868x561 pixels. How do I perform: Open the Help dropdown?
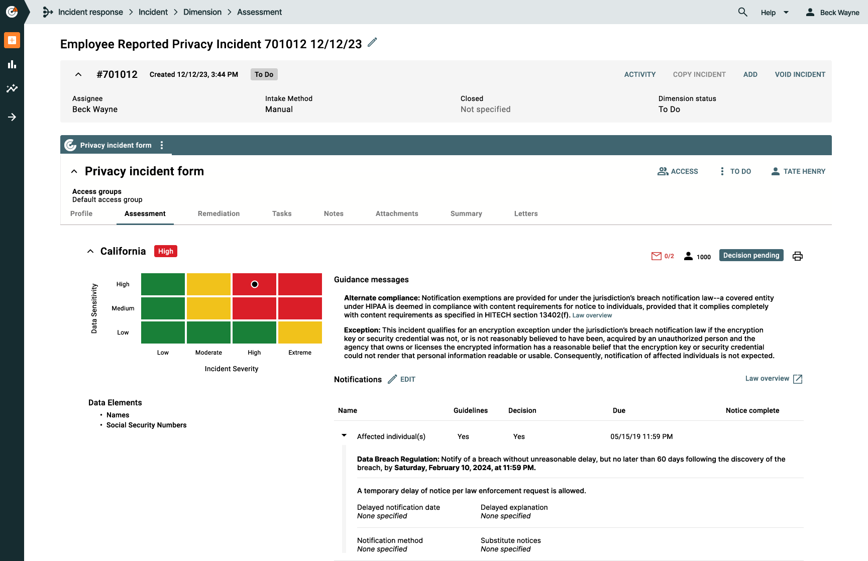(774, 12)
